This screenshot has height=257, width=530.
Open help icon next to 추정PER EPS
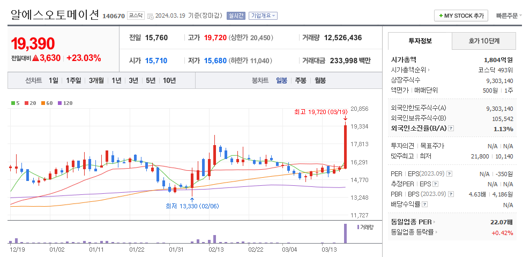click(435, 184)
